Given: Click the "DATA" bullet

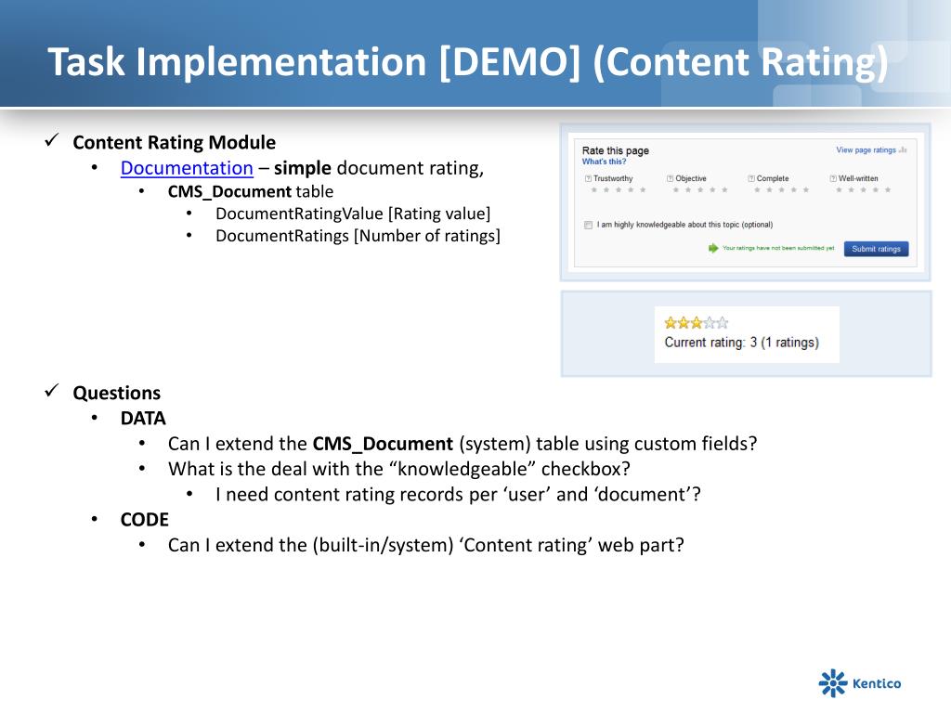Looking at the screenshot, I should (x=143, y=419).
